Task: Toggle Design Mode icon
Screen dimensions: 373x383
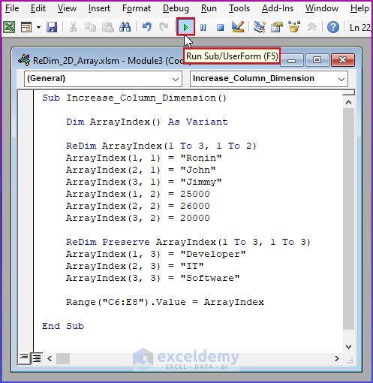Action: [238, 27]
